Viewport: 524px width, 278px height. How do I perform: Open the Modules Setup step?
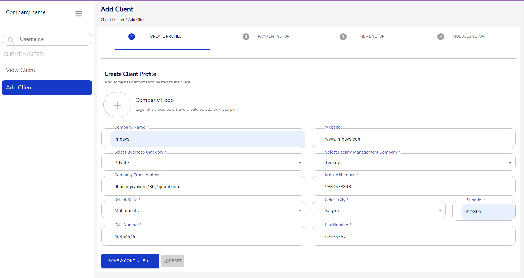point(469,37)
